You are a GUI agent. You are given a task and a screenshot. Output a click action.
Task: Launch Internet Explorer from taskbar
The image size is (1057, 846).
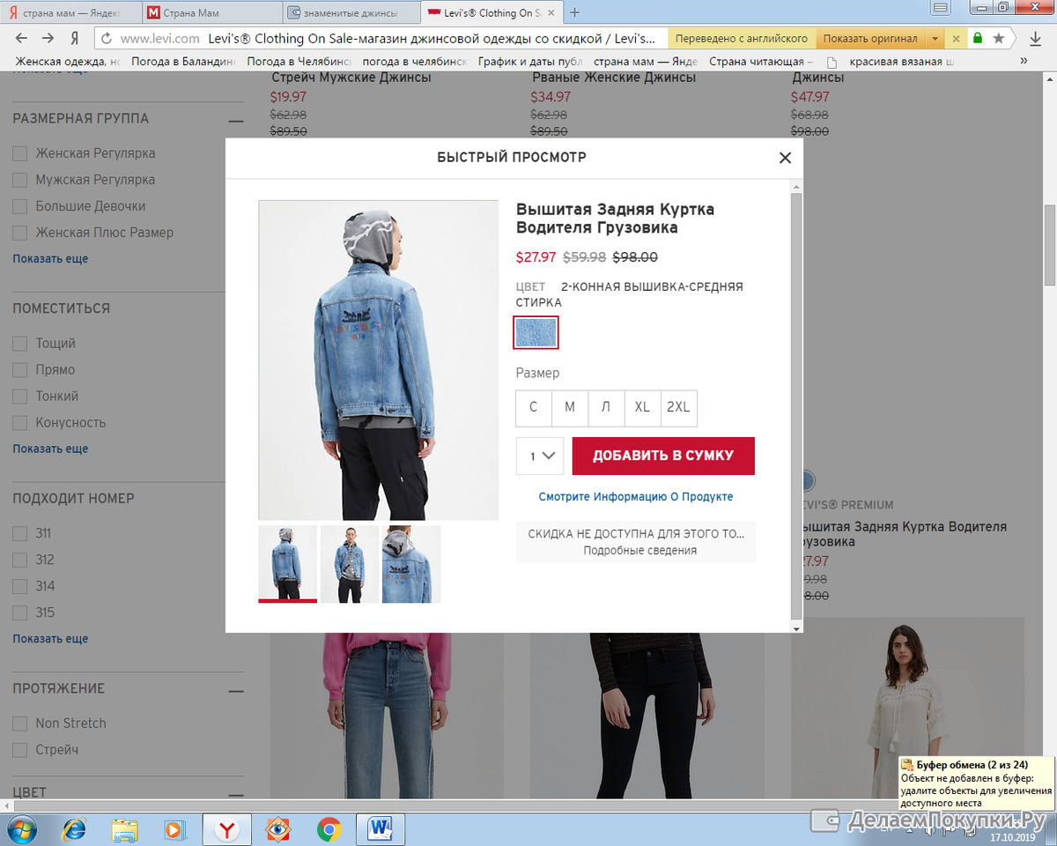tap(74, 829)
